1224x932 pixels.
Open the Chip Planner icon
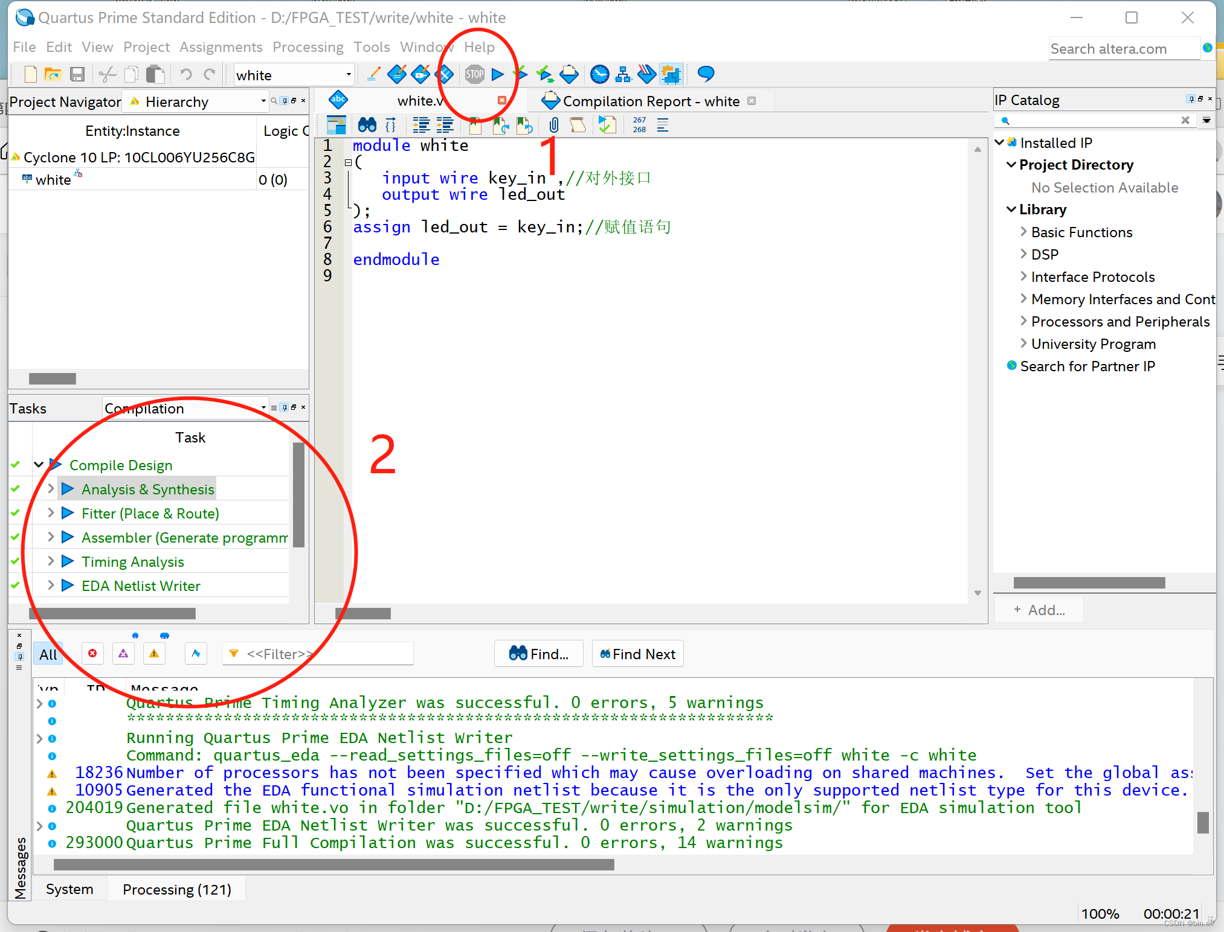click(x=670, y=74)
